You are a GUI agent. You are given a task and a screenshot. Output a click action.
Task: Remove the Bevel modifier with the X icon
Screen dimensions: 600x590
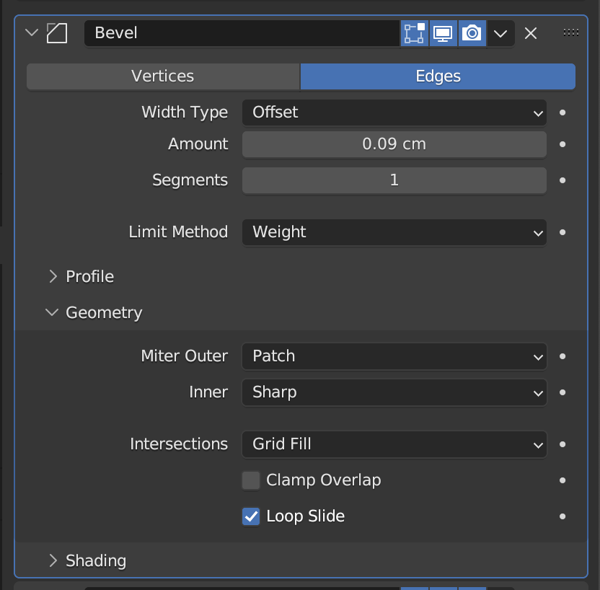coord(530,32)
